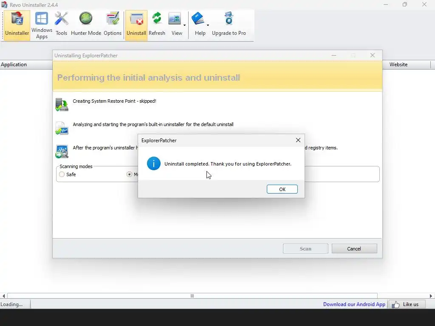Click the built-in uninstaller analysis icon
Viewport: 435px width, 326px height.
point(62,128)
